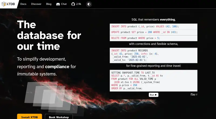Viewport: 216px width, 119px height.
Task: Select the INSERT INTO product VALUES statement
Action: pos(153,26)
